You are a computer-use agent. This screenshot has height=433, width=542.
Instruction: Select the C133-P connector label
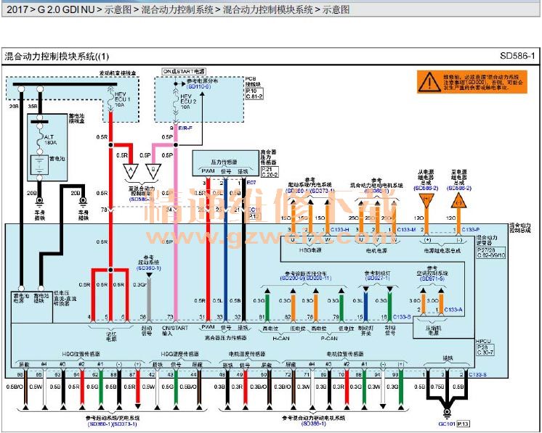[x=471, y=229]
